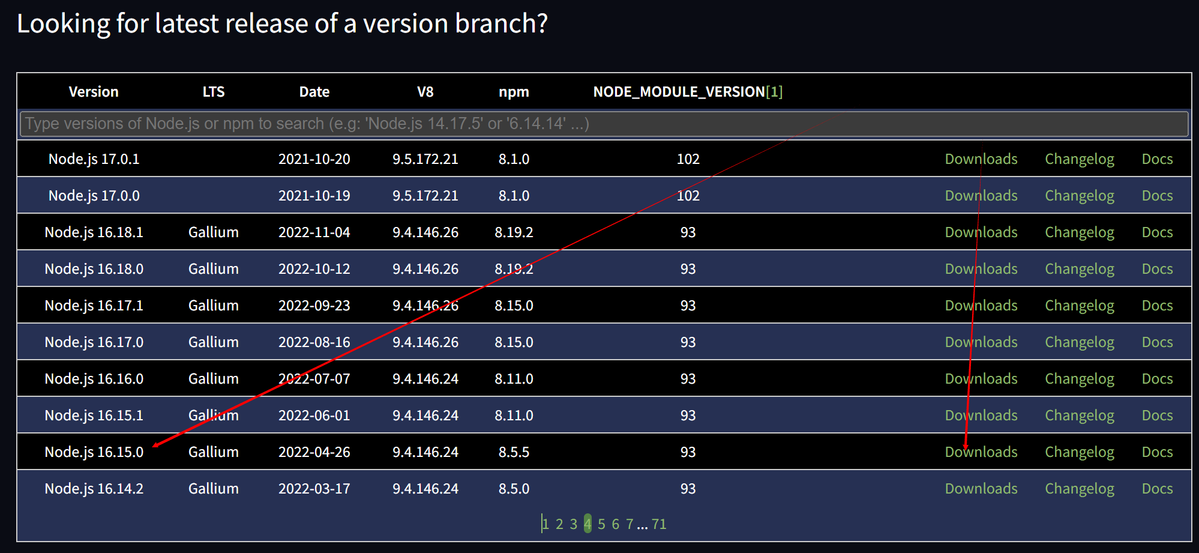Open Changelog for Node.js 16.14.2
The image size is (1199, 553).
[x=1080, y=489]
